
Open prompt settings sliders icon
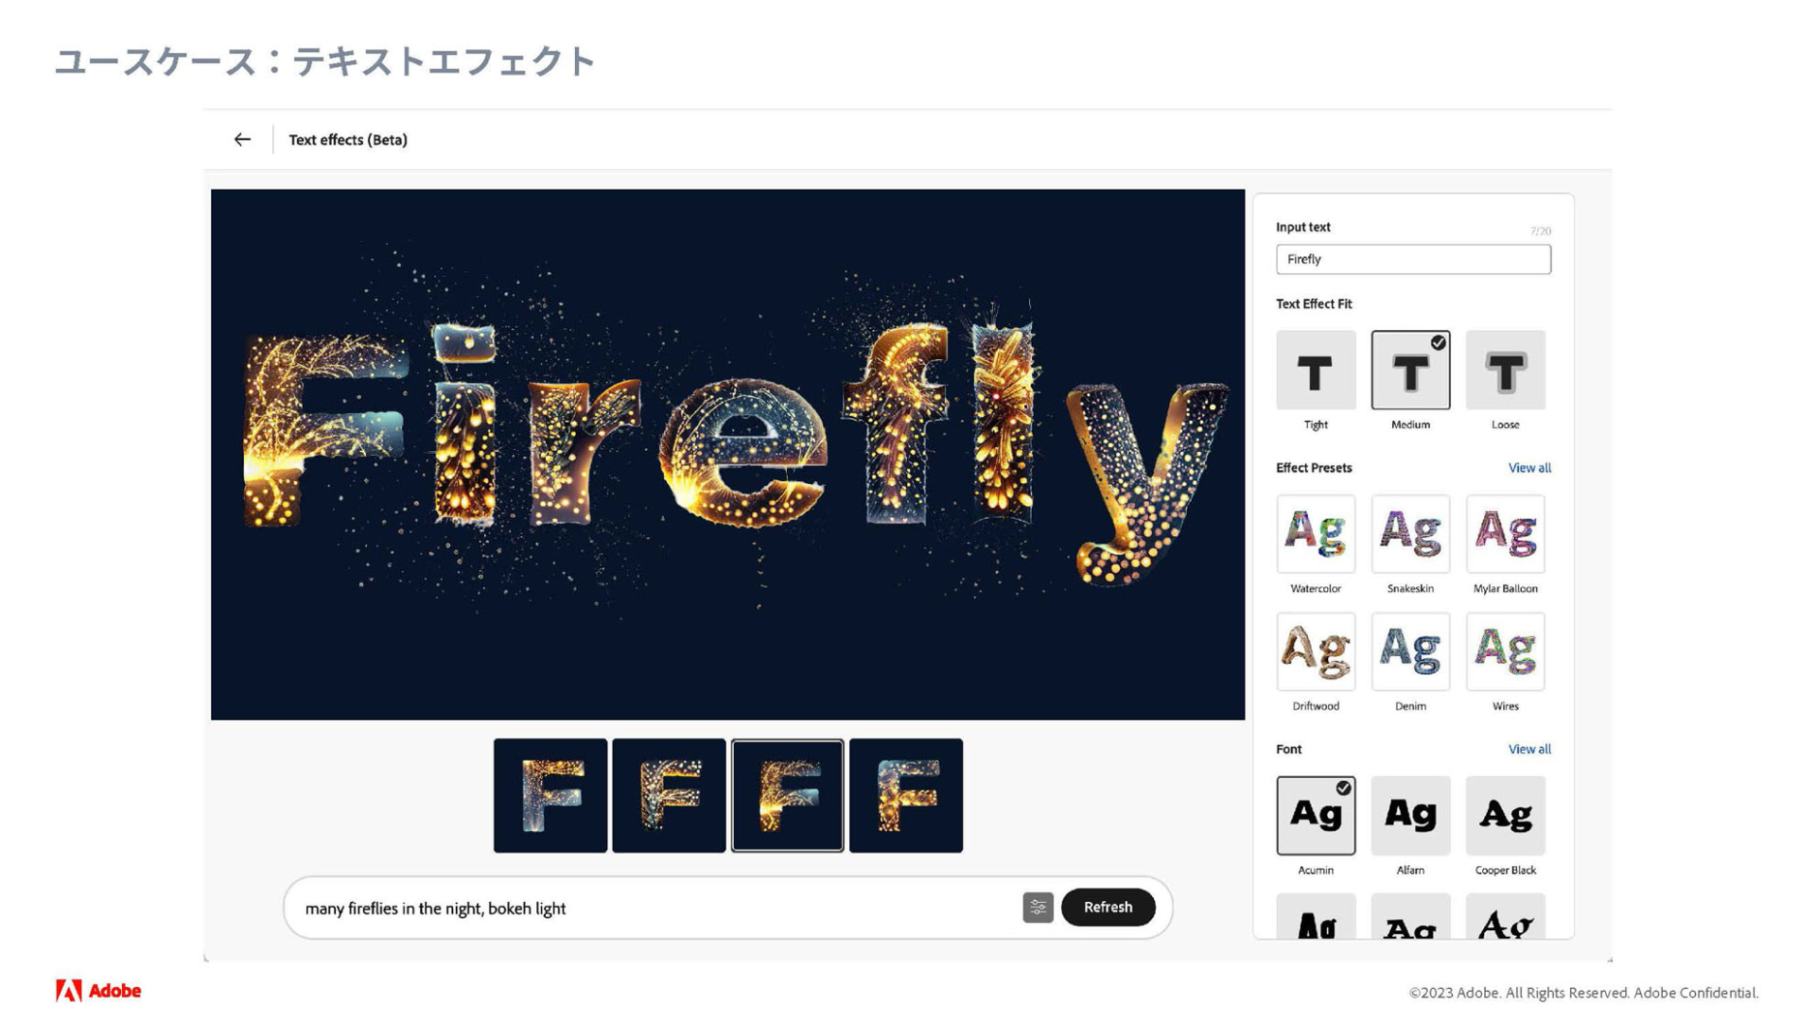[1038, 908]
